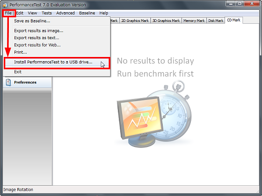The width and height of the screenshot is (262, 196).
Task: Open the Help menu
Action: 103,13
